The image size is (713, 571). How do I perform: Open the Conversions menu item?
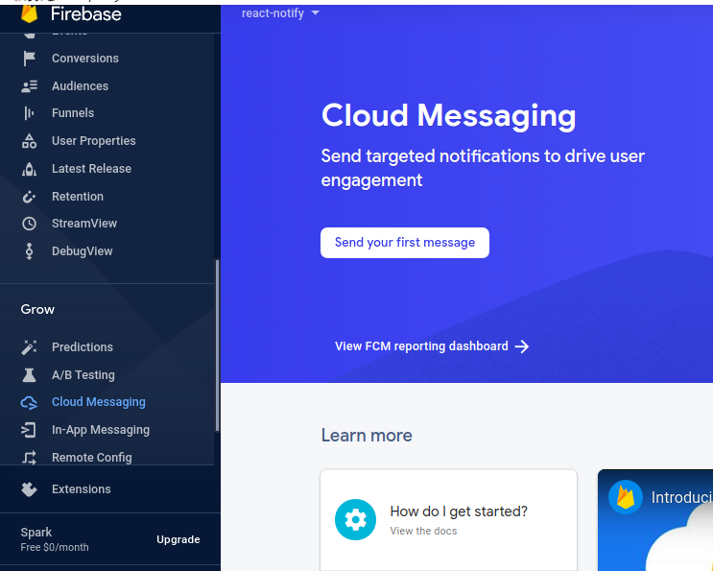(85, 59)
